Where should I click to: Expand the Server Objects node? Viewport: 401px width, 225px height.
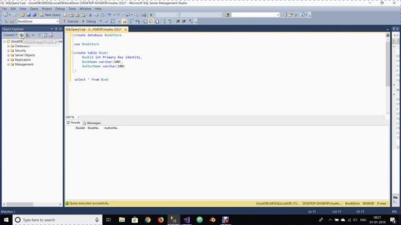[x=8, y=56]
